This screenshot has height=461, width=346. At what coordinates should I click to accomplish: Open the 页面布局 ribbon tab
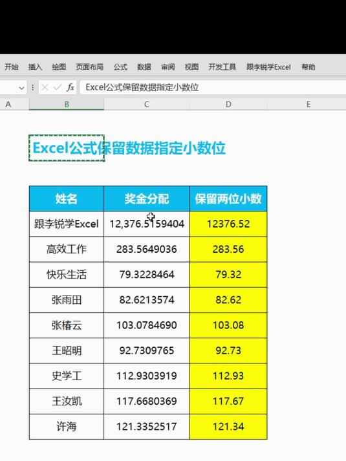click(90, 67)
